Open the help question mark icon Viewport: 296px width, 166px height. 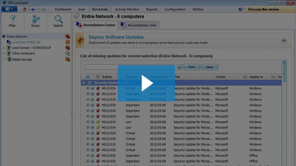pos(240,9)
